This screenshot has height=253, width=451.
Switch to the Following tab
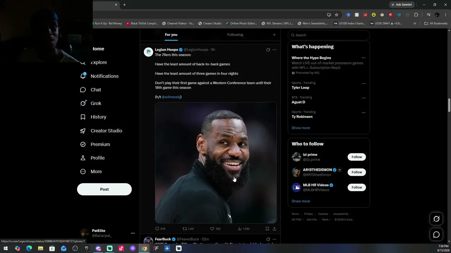235,35
